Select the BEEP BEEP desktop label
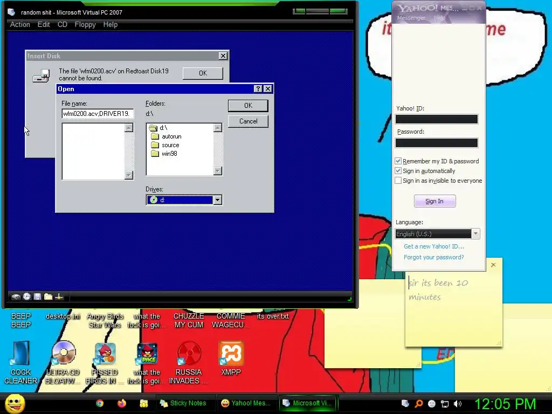The height and width of the screenshot is (414, 552). (x=21, y=320)
